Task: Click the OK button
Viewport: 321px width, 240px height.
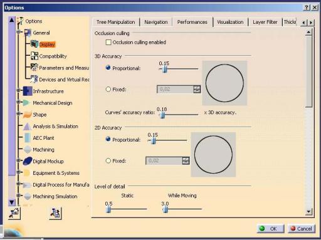Action: (x=270, y=229)
